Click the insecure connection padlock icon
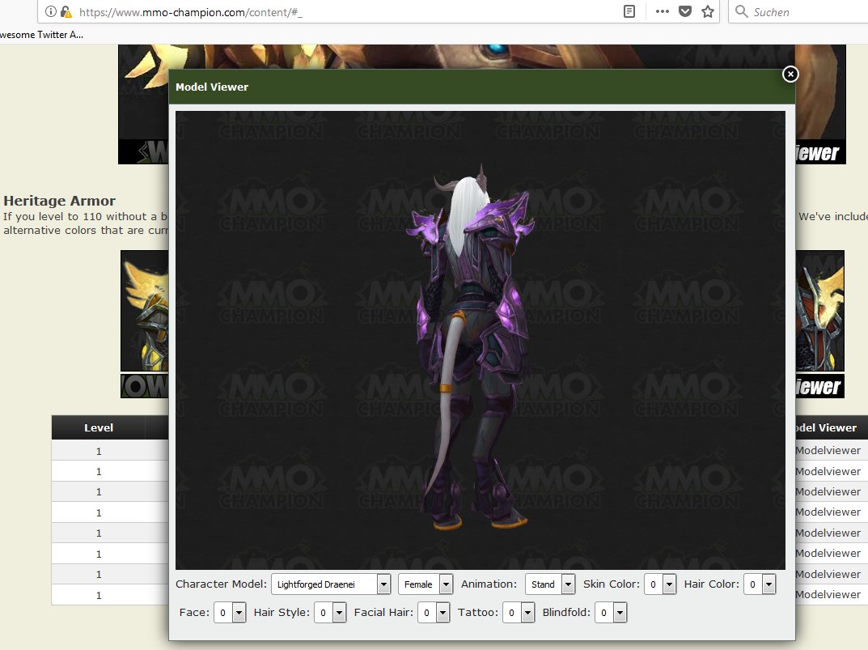Screen dimensions: 868x650 point(66,11)
